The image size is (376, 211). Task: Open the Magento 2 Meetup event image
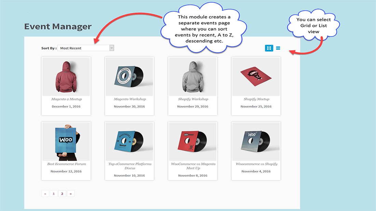pos(66,76)
